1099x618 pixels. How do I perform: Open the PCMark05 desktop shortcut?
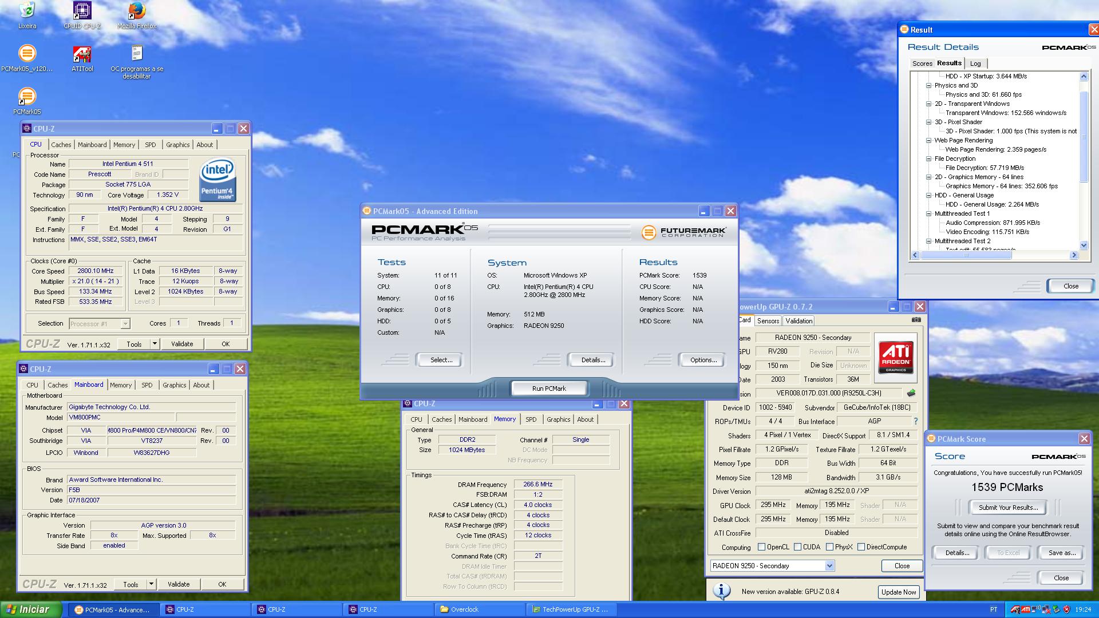click(27, 101)
